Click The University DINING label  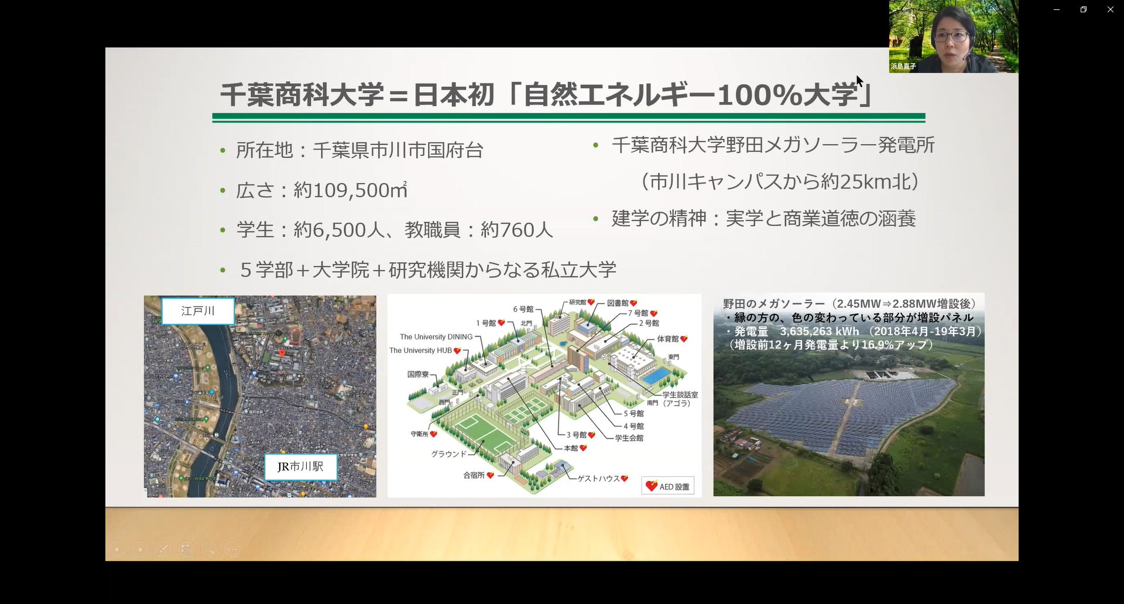click(436, 337)
